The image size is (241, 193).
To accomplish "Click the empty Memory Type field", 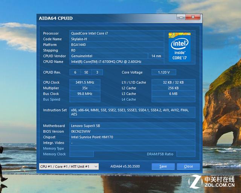I will point(132,149).
